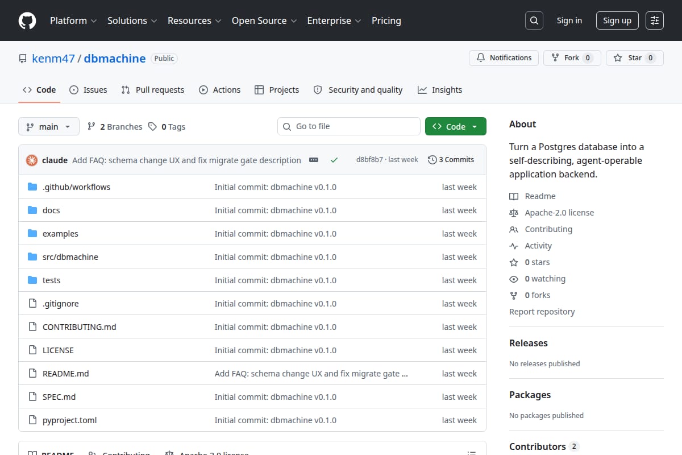682x455 pixels.
Task: Open the dbmachine repository link
Action: (x=115, y=59)
